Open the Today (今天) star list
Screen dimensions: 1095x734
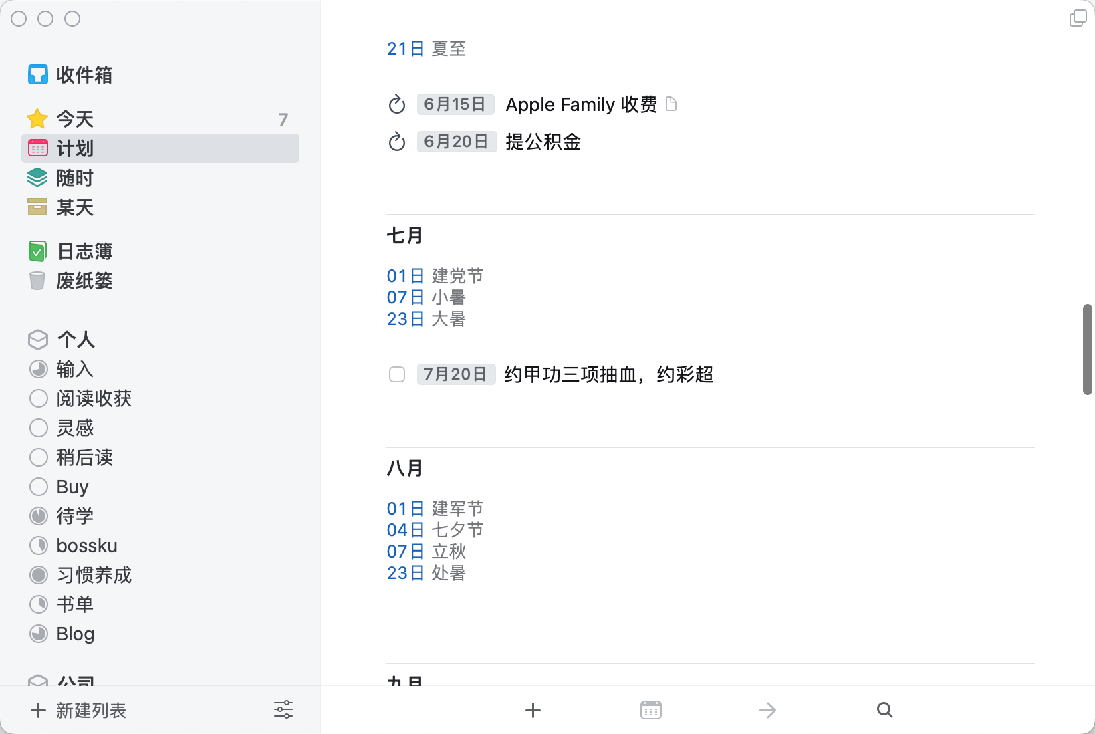74,119
